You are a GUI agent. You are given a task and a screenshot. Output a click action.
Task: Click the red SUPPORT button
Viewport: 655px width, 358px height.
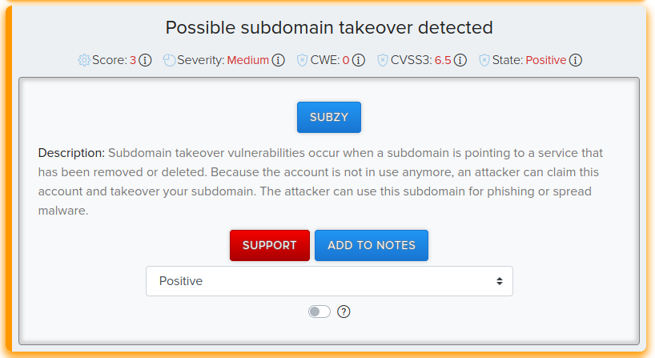[270, 245]
